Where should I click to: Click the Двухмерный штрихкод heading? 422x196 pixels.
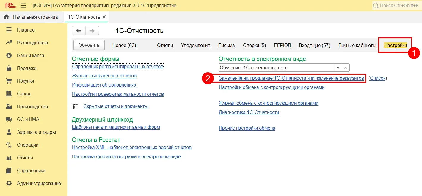pyautogui.click(x=102, y=120)
